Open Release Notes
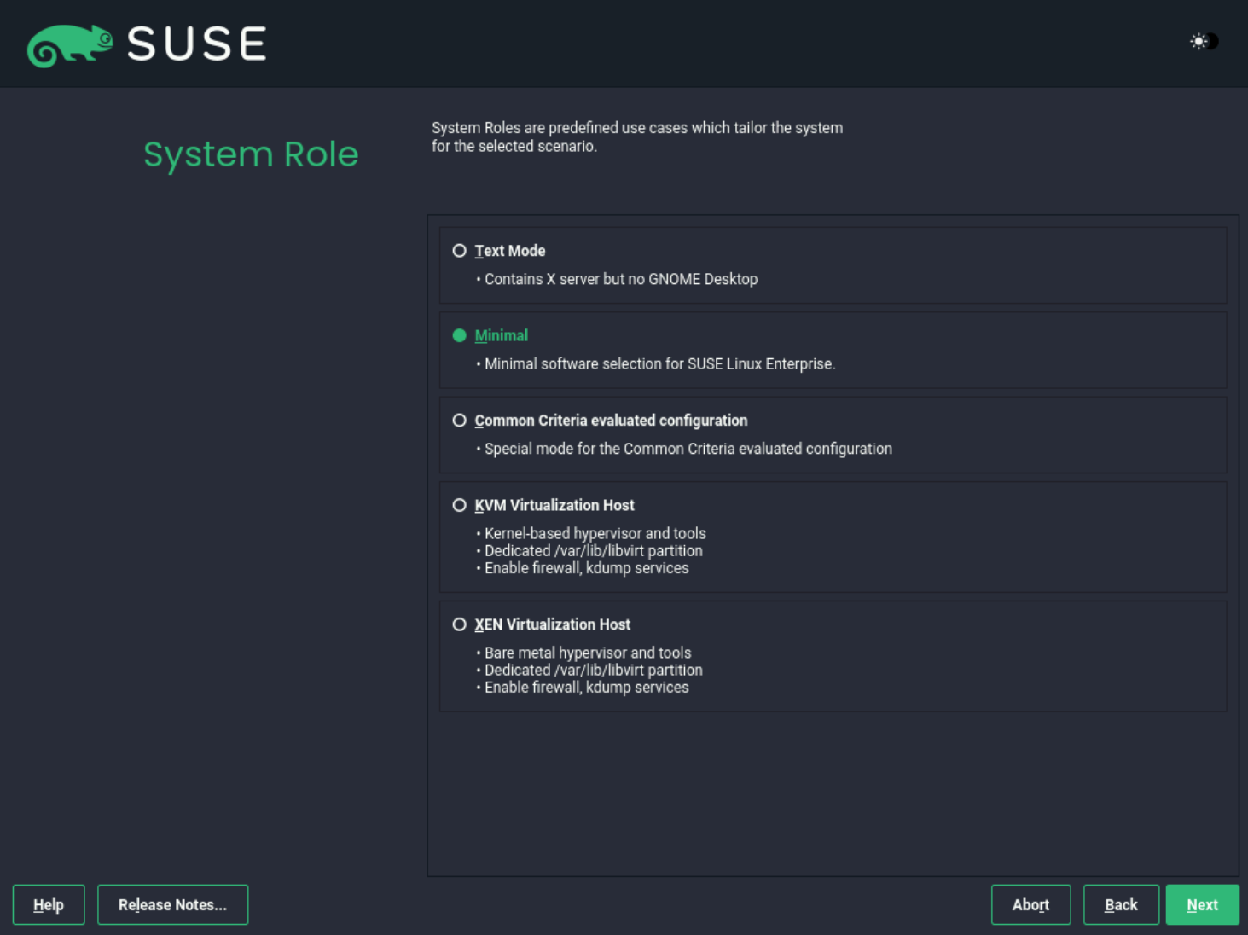 coord(172,905)
